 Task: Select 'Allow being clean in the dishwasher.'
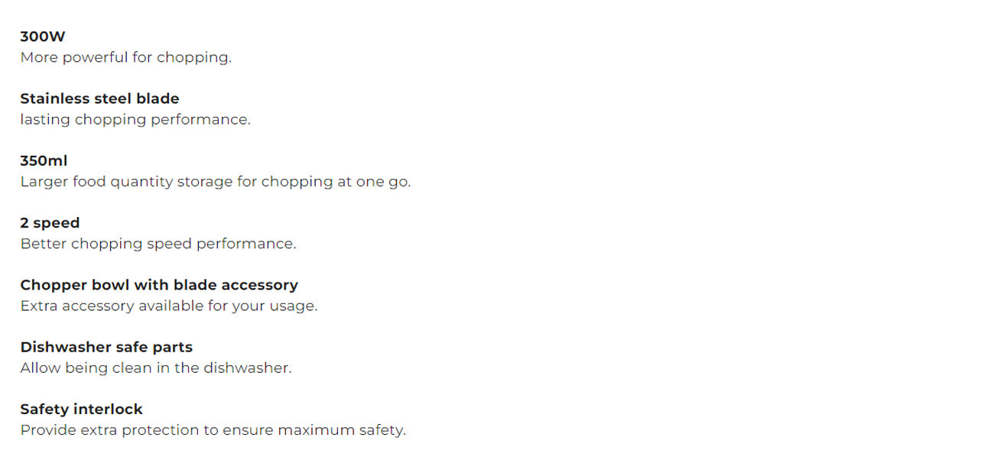tap(156, 367)
